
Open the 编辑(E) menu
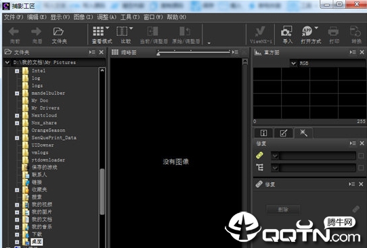click(37, 17)
